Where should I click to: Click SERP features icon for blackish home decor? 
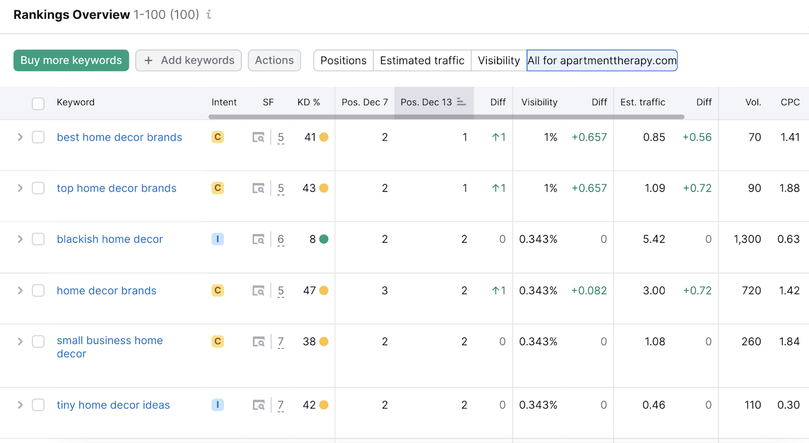pyautogui.click(x=258, y=239)
